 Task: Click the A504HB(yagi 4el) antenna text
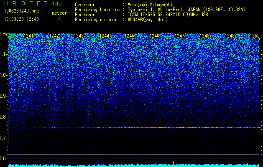click(x=148, y=20)
